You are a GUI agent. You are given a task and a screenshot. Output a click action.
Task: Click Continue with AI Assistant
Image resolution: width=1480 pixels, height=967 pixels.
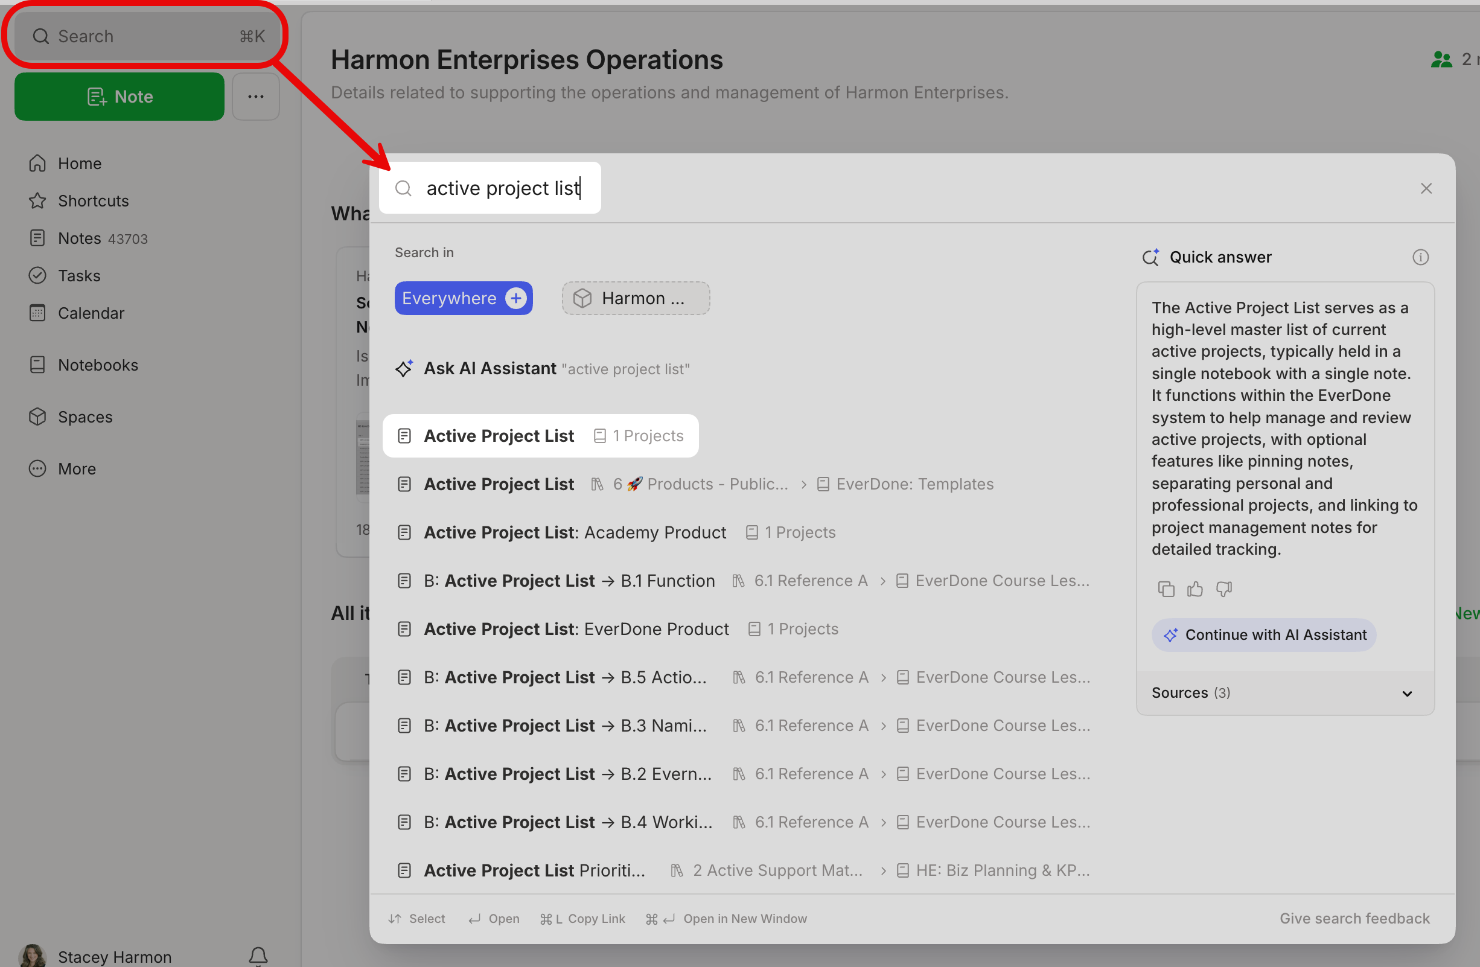1263,634
